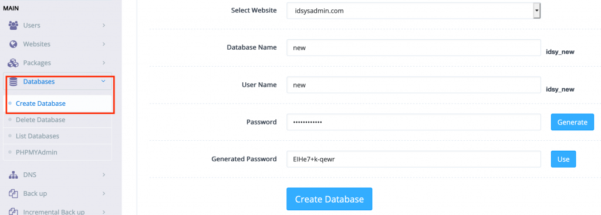Click the Packages boxes icon
Image resolution: width=601 pixels, height=215 pixels.
point(13,63)
